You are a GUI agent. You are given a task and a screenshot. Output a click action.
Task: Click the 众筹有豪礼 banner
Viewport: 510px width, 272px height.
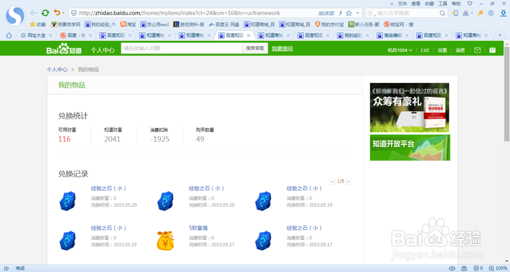click(x=410, y=107)
